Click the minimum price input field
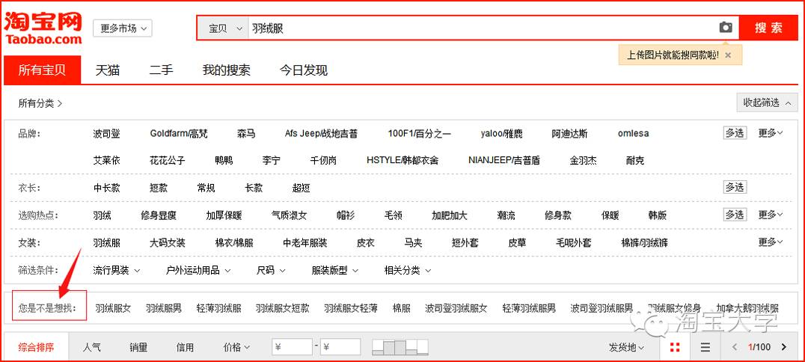Image resolution: width=805 pixels, height=362 pixels. 292,347
